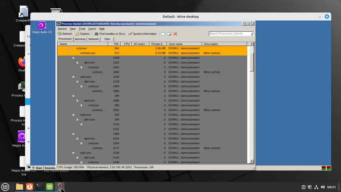Collapse the start.exe PID 328 node
This screenshot has width=341, height=192.
click(x=73, y=115)
